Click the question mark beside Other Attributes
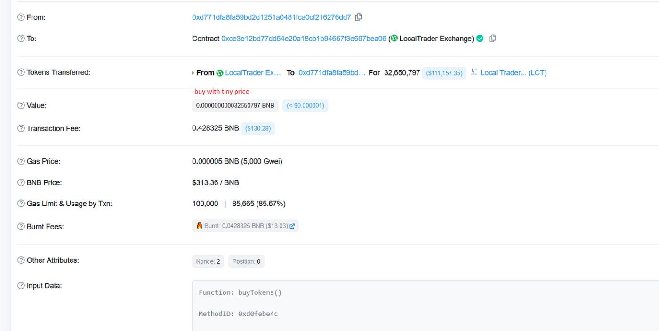The width and height of the screenshot is (659, 331). pos(21,260)
